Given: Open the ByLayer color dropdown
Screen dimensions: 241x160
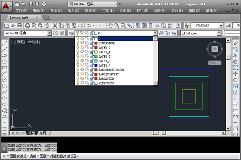Looking at the screenshot, I should point(219,33).
